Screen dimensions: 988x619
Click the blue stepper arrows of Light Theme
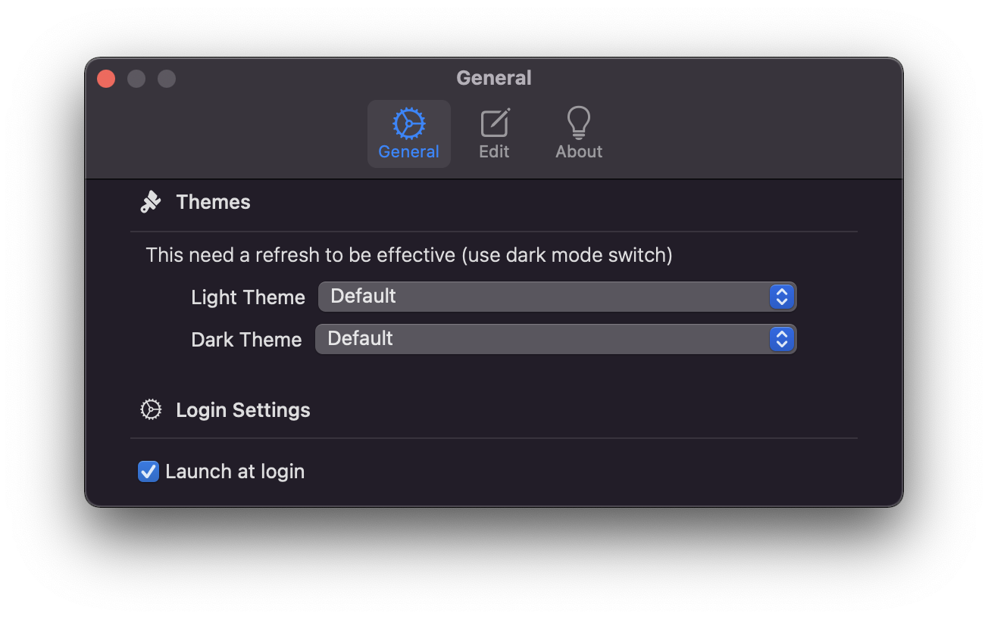[781, 297]
